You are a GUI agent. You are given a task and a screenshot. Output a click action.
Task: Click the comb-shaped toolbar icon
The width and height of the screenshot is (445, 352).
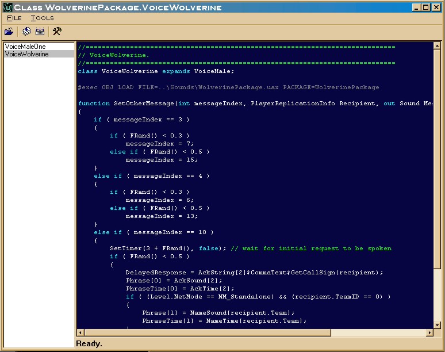[40, 31]
